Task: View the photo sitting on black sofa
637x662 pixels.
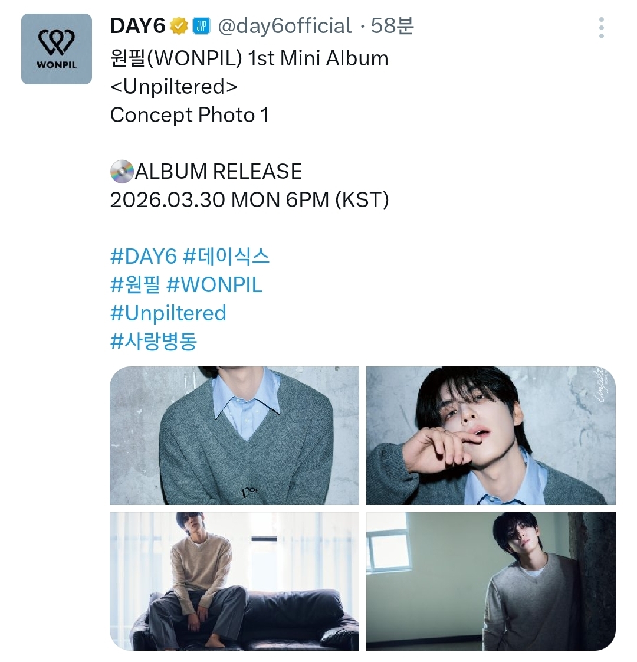Action: (x=234, y=581)
